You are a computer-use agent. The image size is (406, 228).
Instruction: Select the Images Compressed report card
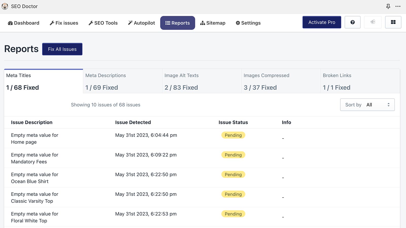click(281, 81)
